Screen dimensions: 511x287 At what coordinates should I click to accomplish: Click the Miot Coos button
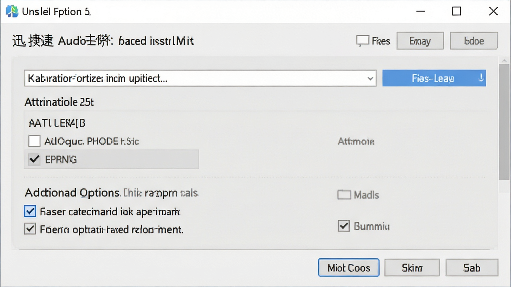(349, 268)
